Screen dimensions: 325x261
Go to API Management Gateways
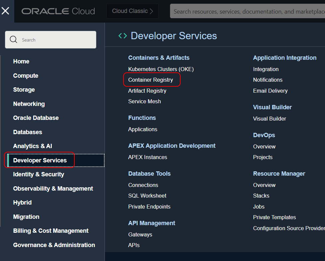coord(140,234)
